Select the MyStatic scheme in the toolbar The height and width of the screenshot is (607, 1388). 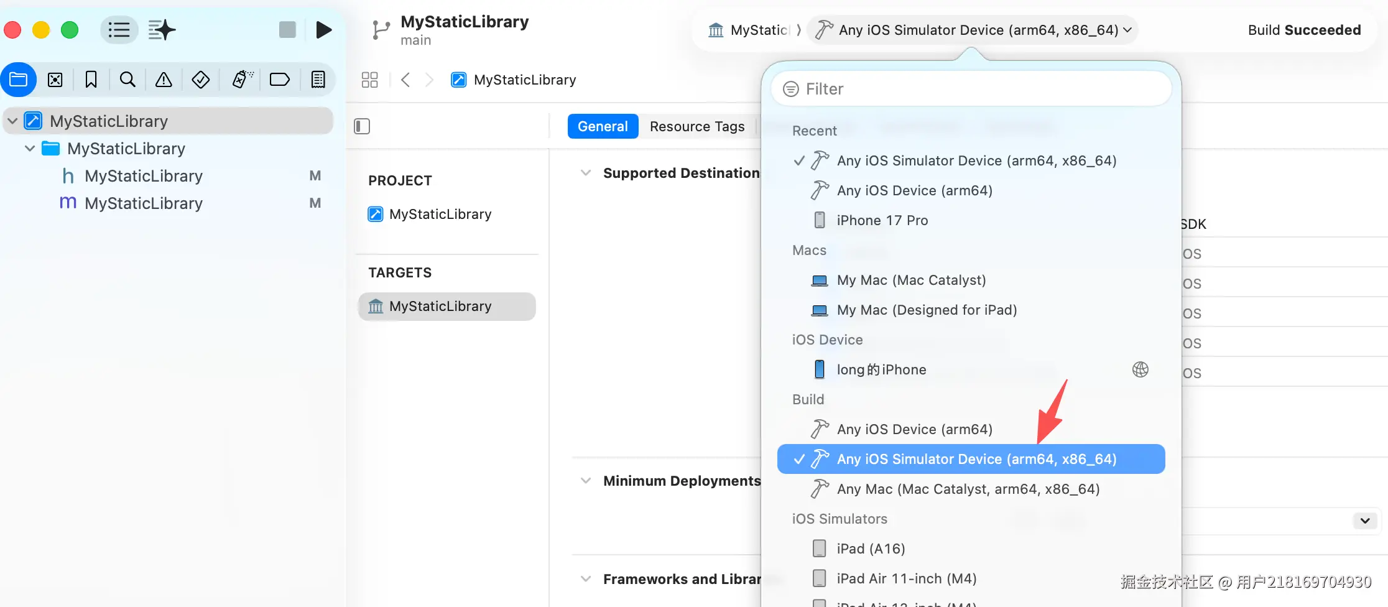click(750, 30)
